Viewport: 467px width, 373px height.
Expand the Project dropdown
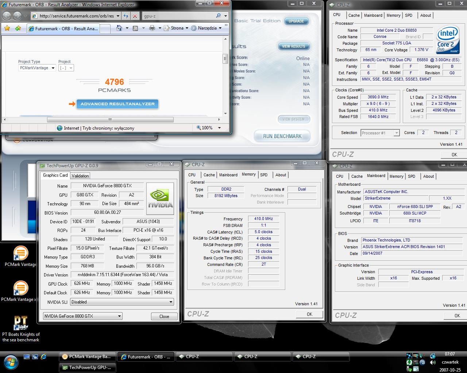click(66, 68)
